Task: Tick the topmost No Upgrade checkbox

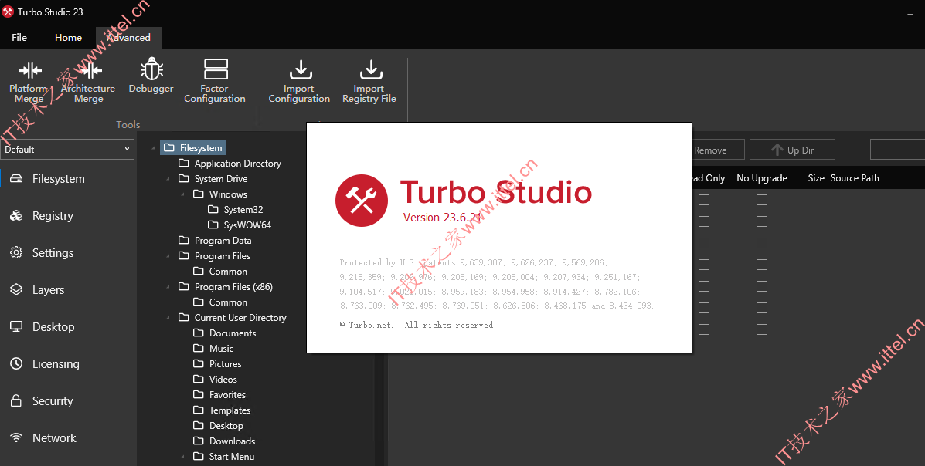Action: (x=762, y=201)
